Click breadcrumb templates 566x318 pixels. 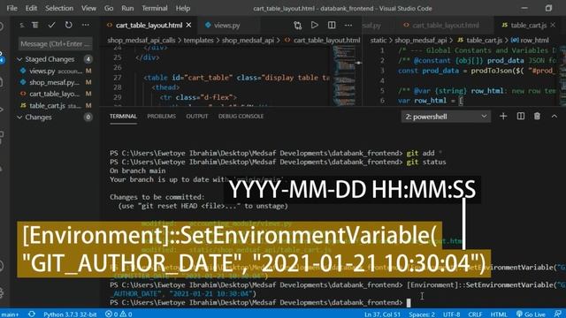tap(198, 40)
